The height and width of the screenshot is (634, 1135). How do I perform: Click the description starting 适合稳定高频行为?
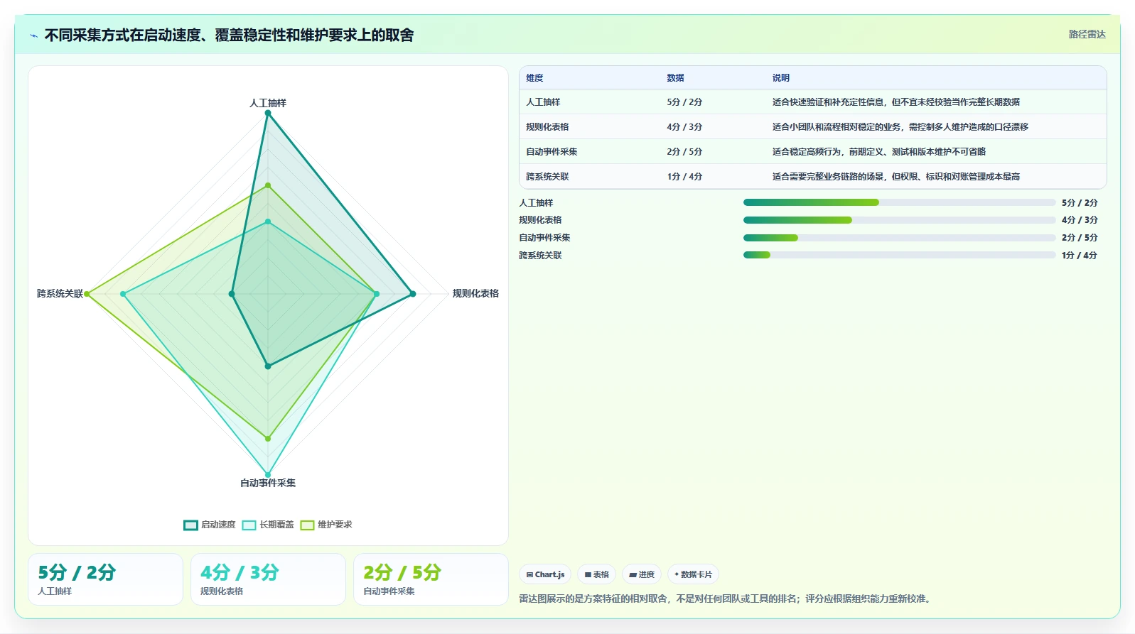click(x=878, y=152)
